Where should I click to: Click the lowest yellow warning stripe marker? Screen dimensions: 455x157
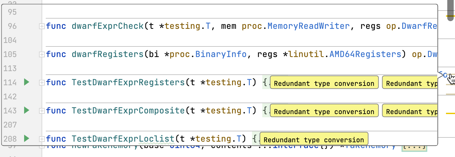click(x=450, y=113)
